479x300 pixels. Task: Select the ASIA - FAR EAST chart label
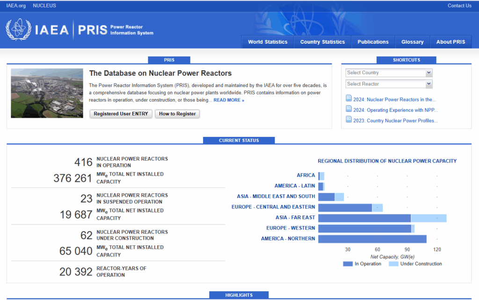click(295, 218)
